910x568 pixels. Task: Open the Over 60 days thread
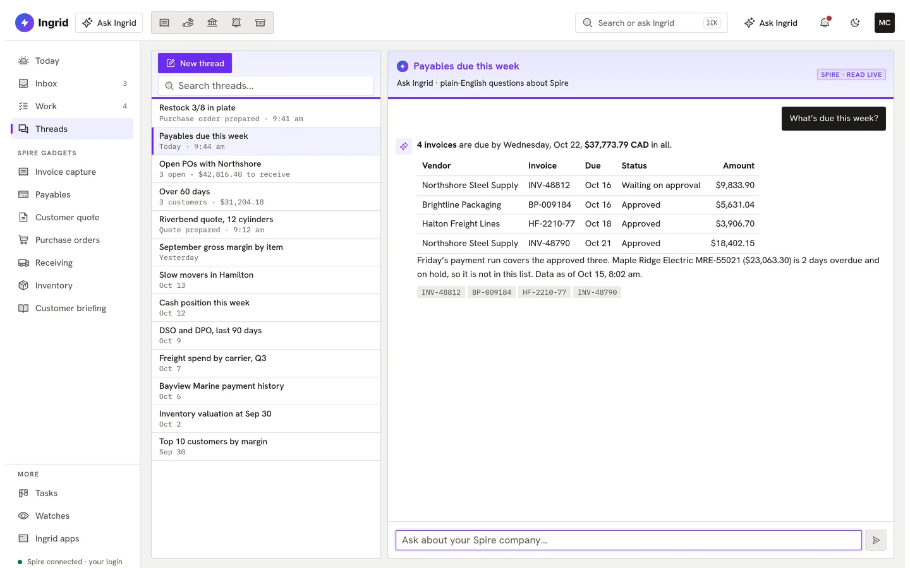pos(266,196)
